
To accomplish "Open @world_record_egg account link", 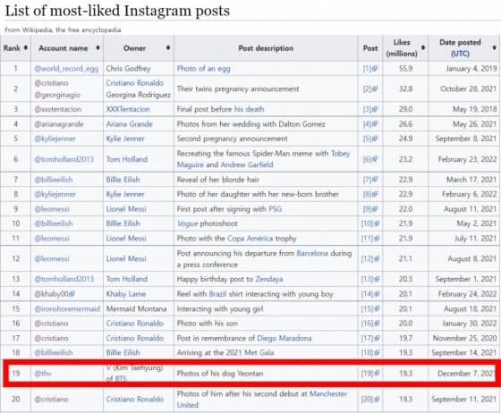I will (66, 69).
